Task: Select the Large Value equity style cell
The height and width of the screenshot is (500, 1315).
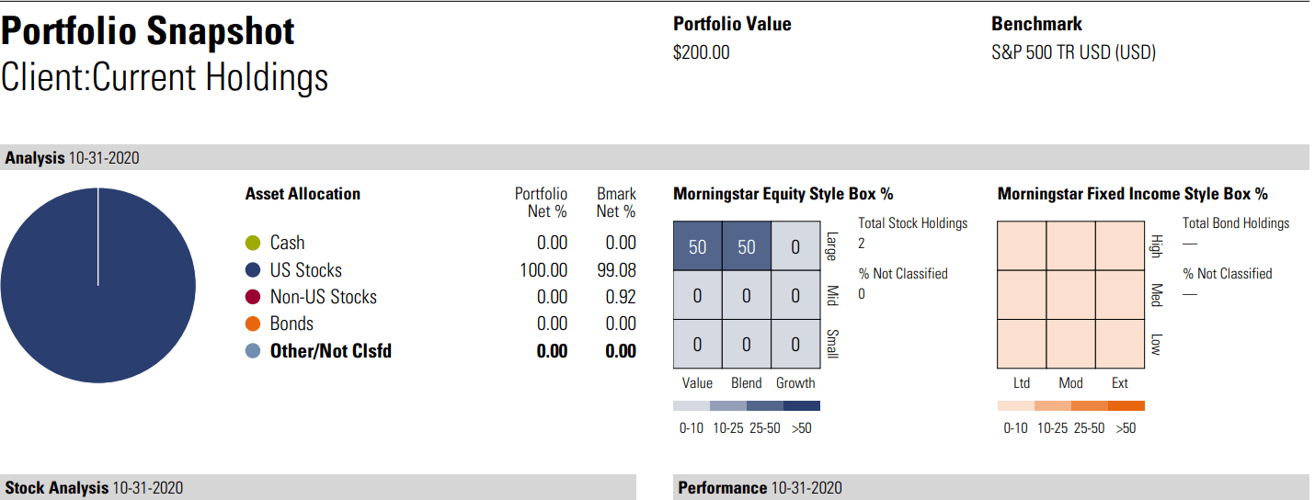Action: [697, 246]
